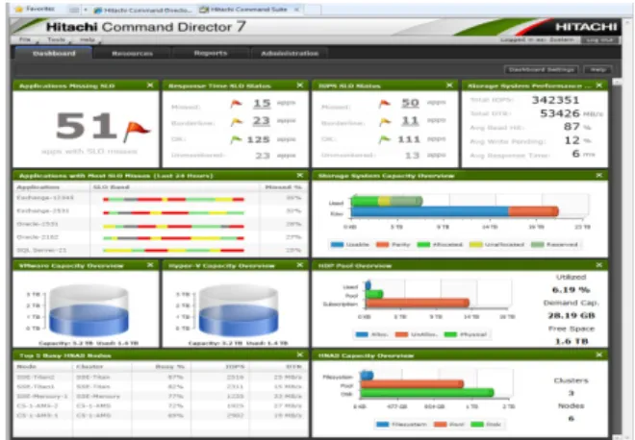Close the Hyper-V Capacity Overview widget
The image size is (635, 440).
click(x=299, y=265)
